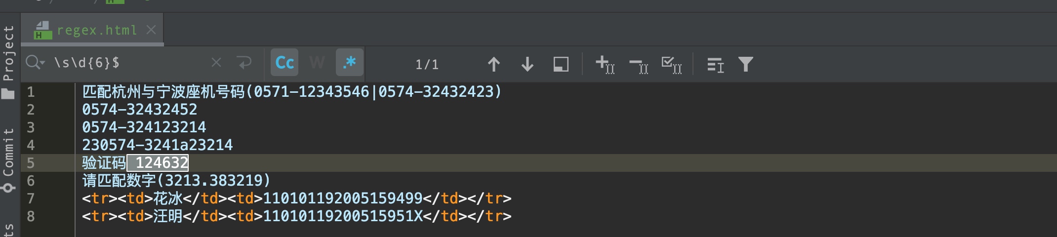Toggle Match Case (Cc) option

(285, 63)
